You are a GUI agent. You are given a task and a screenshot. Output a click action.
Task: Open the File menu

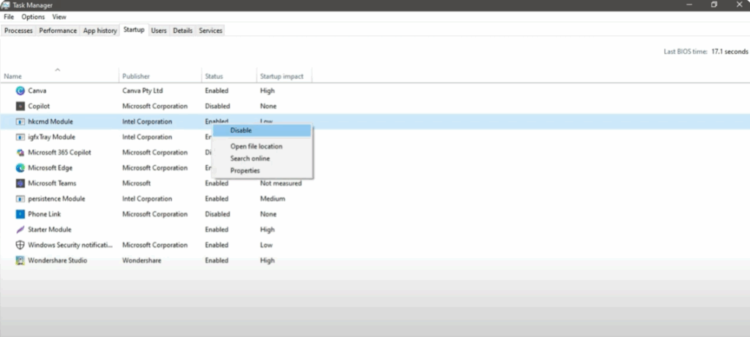coord(9,17)
